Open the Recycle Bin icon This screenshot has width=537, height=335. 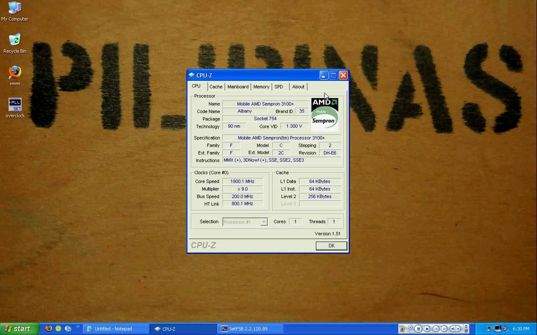[x=15, y=43]
